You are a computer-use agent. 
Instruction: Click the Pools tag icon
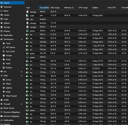(4, 59)
